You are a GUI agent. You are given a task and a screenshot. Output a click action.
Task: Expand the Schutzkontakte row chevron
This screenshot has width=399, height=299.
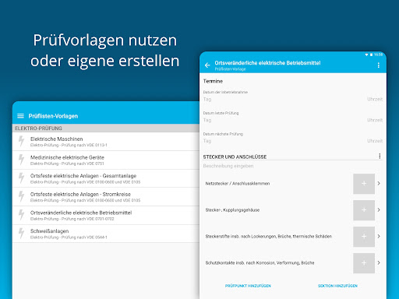pos(379,262)
